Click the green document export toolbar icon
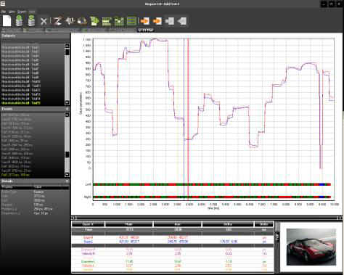Screen dimensions: 344x275 pyautogui.click(x=94, y=21)
